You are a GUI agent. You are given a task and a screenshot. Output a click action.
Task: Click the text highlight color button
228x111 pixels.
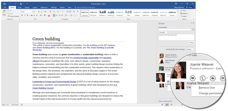[45, 15]
